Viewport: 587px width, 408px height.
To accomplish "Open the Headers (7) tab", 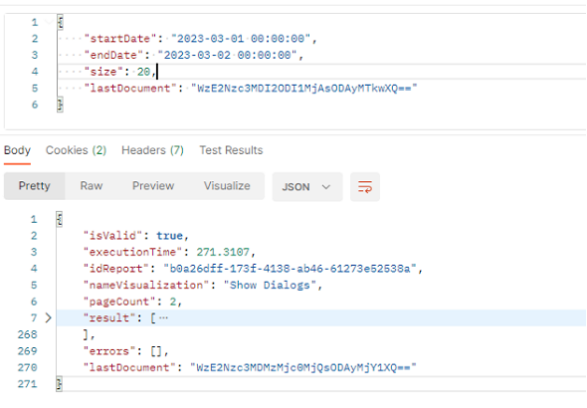I will [x=153, y=150].
